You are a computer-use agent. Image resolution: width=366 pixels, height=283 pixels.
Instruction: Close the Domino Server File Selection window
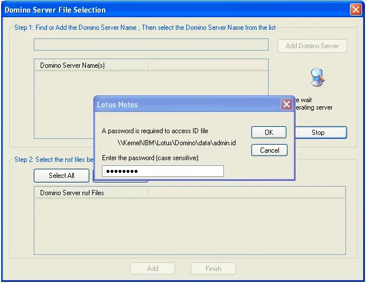pyautogui.click(x=356, y=10)
